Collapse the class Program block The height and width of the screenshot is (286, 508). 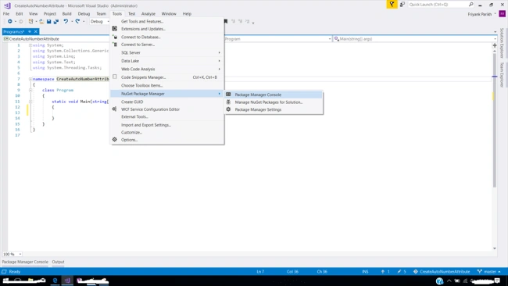click(x=30, y=91)
